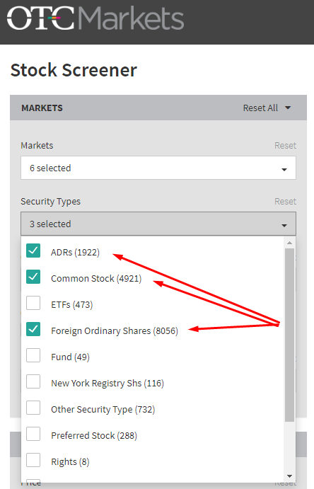The height and width of the screenshot is (489, 314).
Task: Click the OTC Markets logo
Action: pyautogui.click(x=95, y=18)
